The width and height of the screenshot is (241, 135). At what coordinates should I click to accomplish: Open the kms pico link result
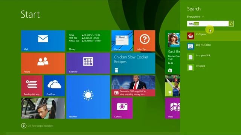pyautogui.click(x=210, y=57)
